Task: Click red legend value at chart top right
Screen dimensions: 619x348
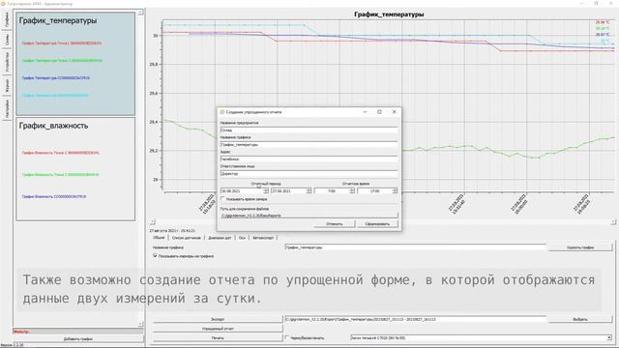Action: (602, 22)
